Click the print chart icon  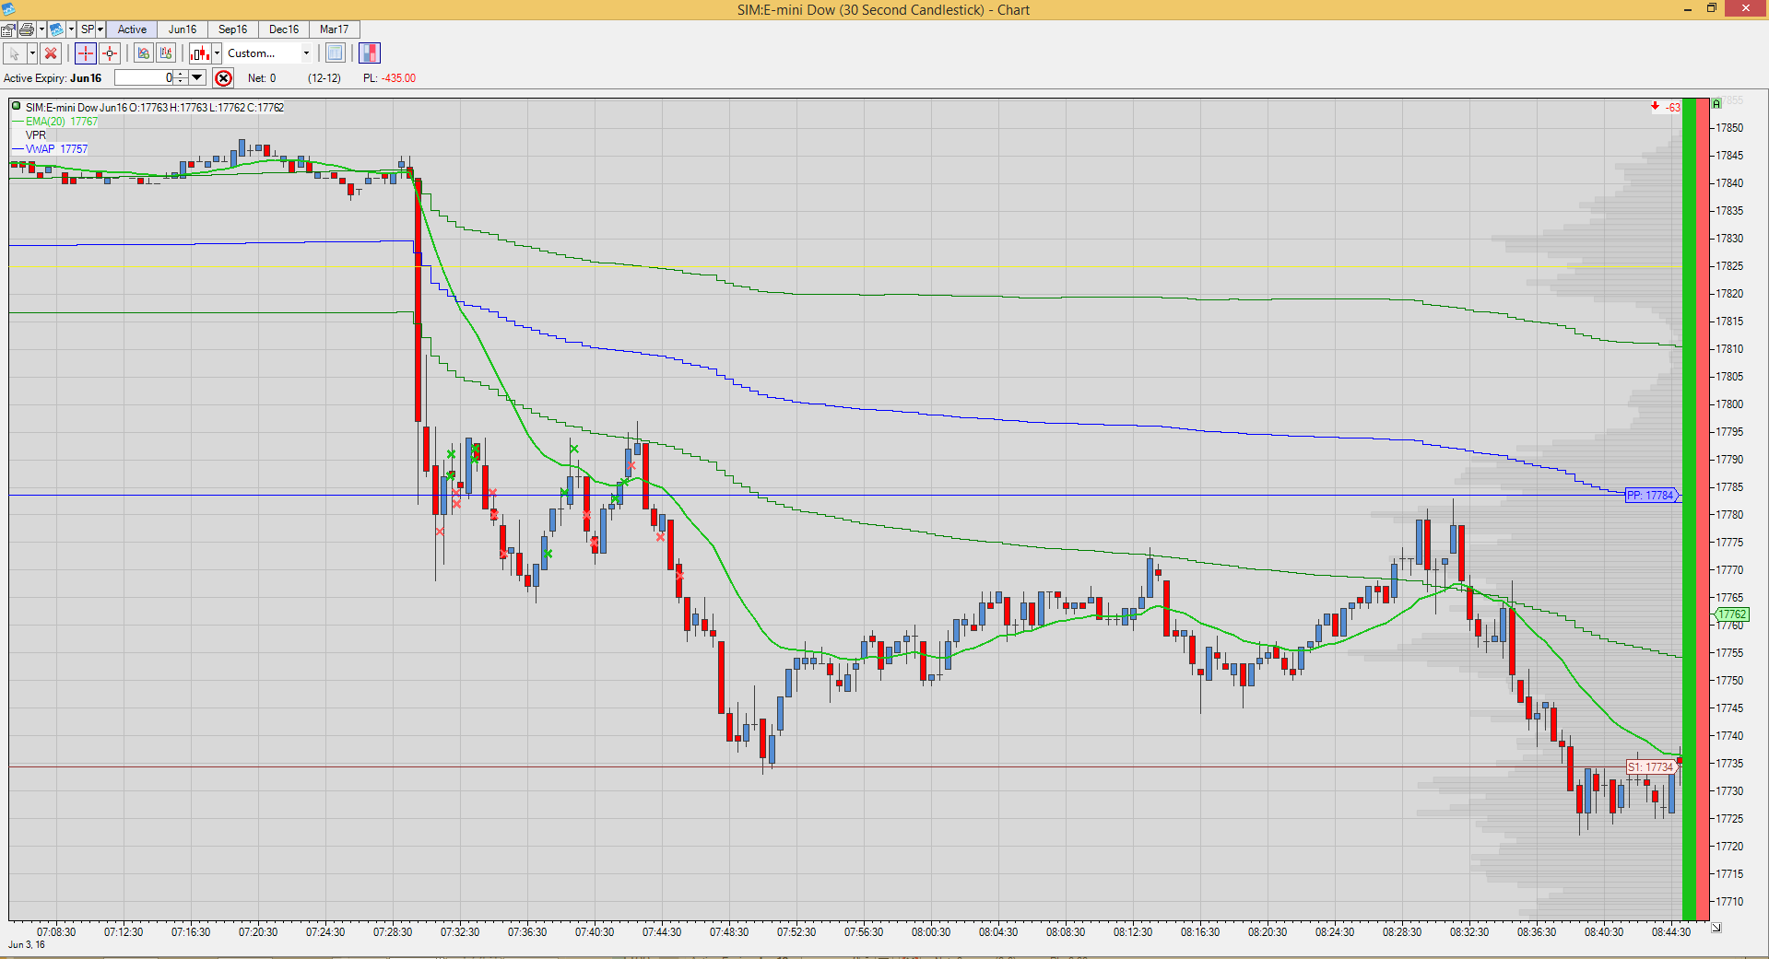(x=27, y=29)
